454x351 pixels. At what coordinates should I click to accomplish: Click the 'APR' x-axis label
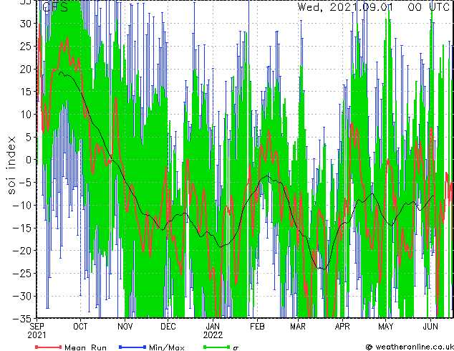click(342, 327)
